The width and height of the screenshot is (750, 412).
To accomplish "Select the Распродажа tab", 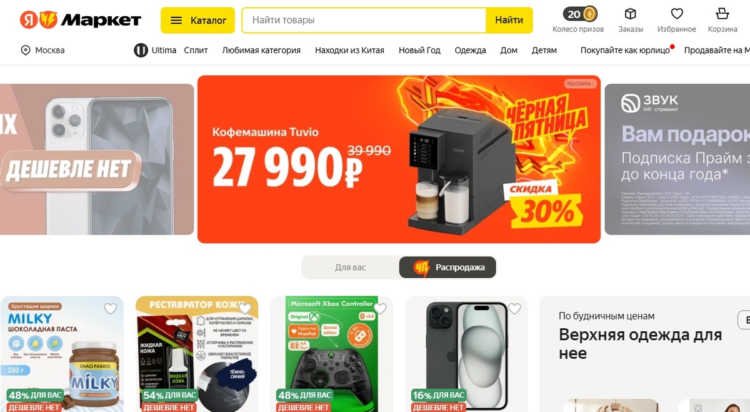I will click(447, 267).
